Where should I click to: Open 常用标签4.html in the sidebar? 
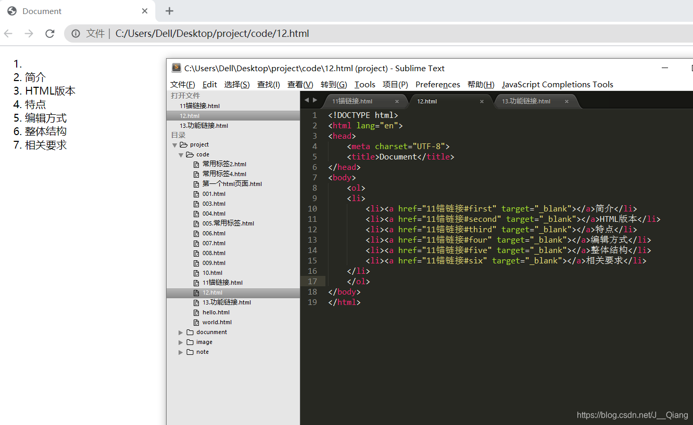(224, 174)
